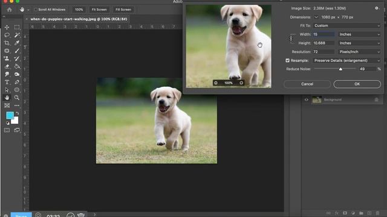
Task: Reset to default foreground and background colors
Action: [7, 123]
